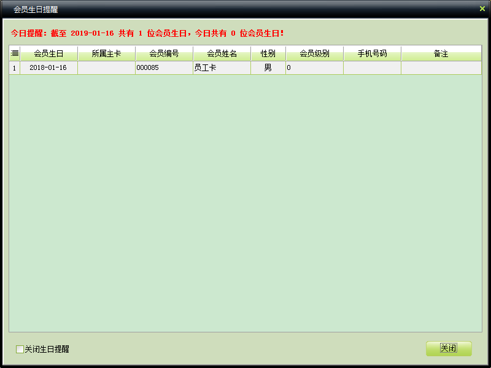Click the empty 备注 cell in row 1
The width and height of the screenshot is (491, 368).
pos(441,67)
